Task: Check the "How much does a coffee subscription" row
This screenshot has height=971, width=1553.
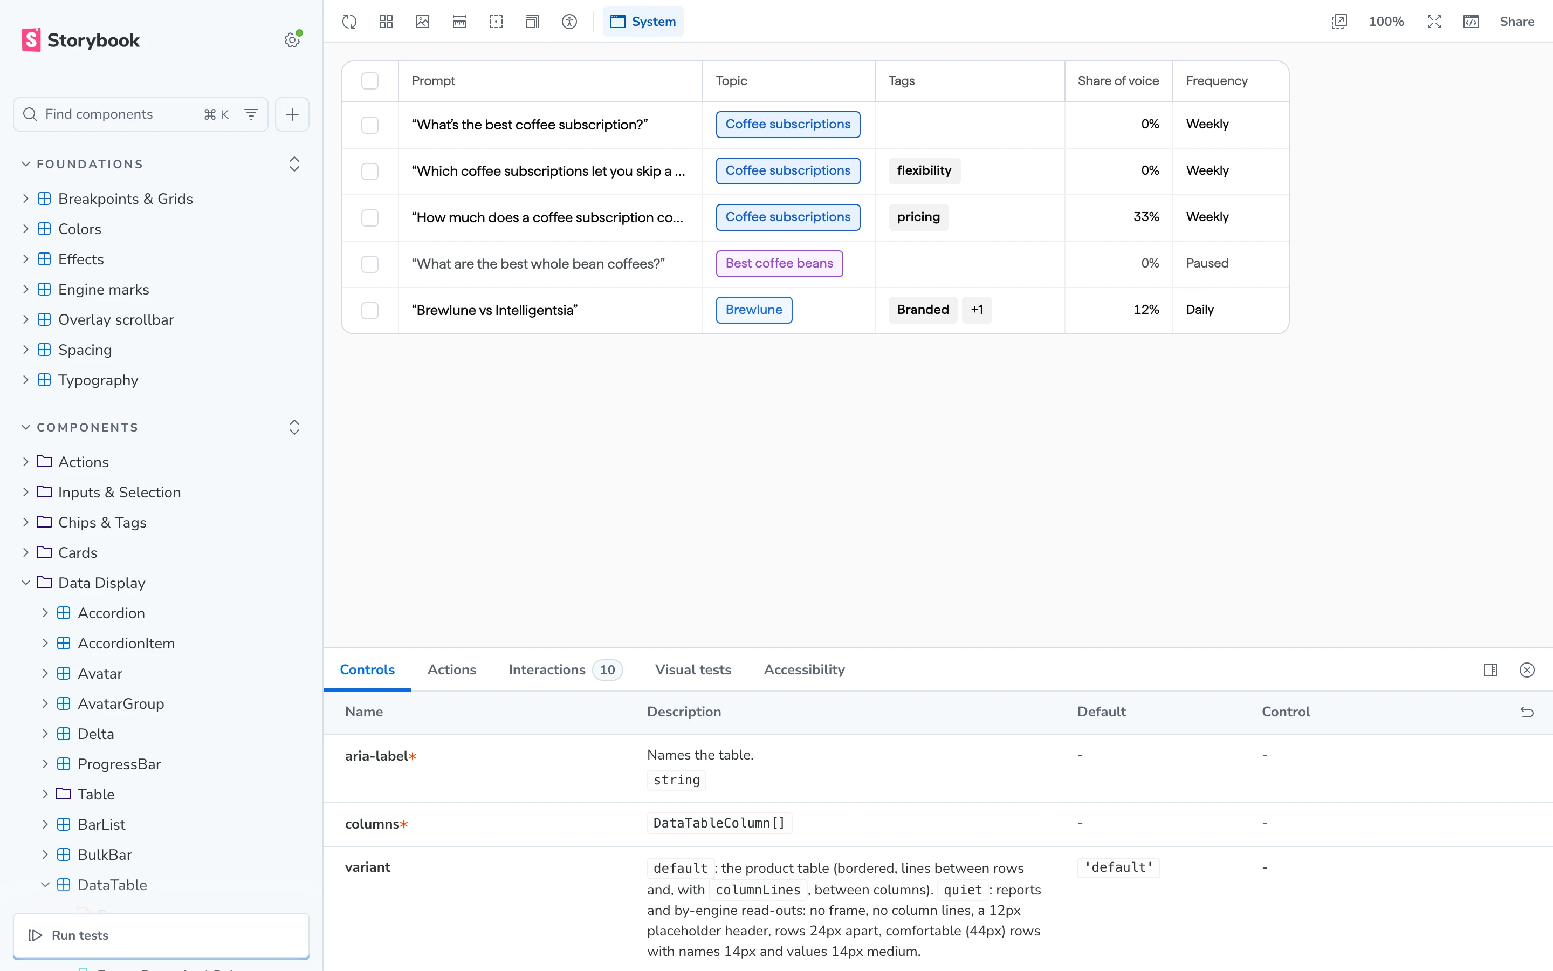Action: coord(369,218)
